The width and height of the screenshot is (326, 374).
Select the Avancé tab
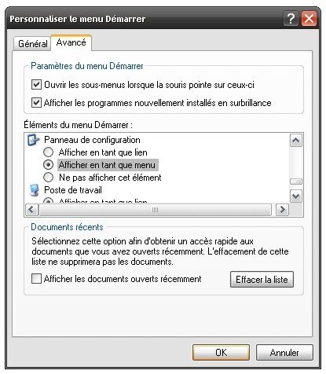71,42
